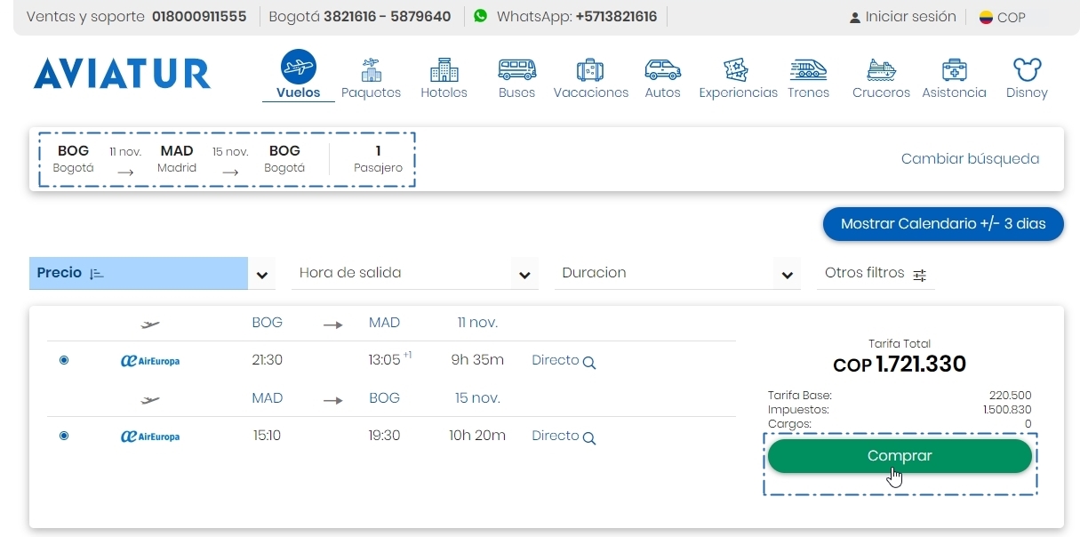Click the Cambiar búsqueda link
The height and width of the screenshot is (537, 1088).
pos(970,159)
